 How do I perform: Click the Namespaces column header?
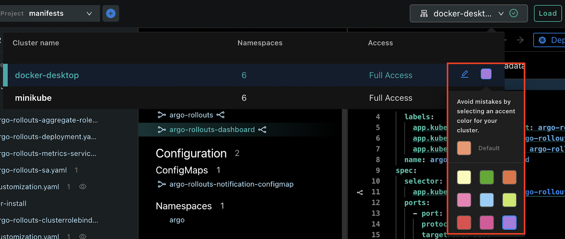click(x=260, y=43)
